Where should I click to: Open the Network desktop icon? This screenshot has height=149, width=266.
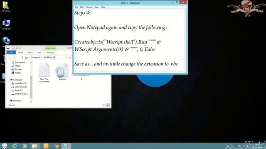(6, 41)
